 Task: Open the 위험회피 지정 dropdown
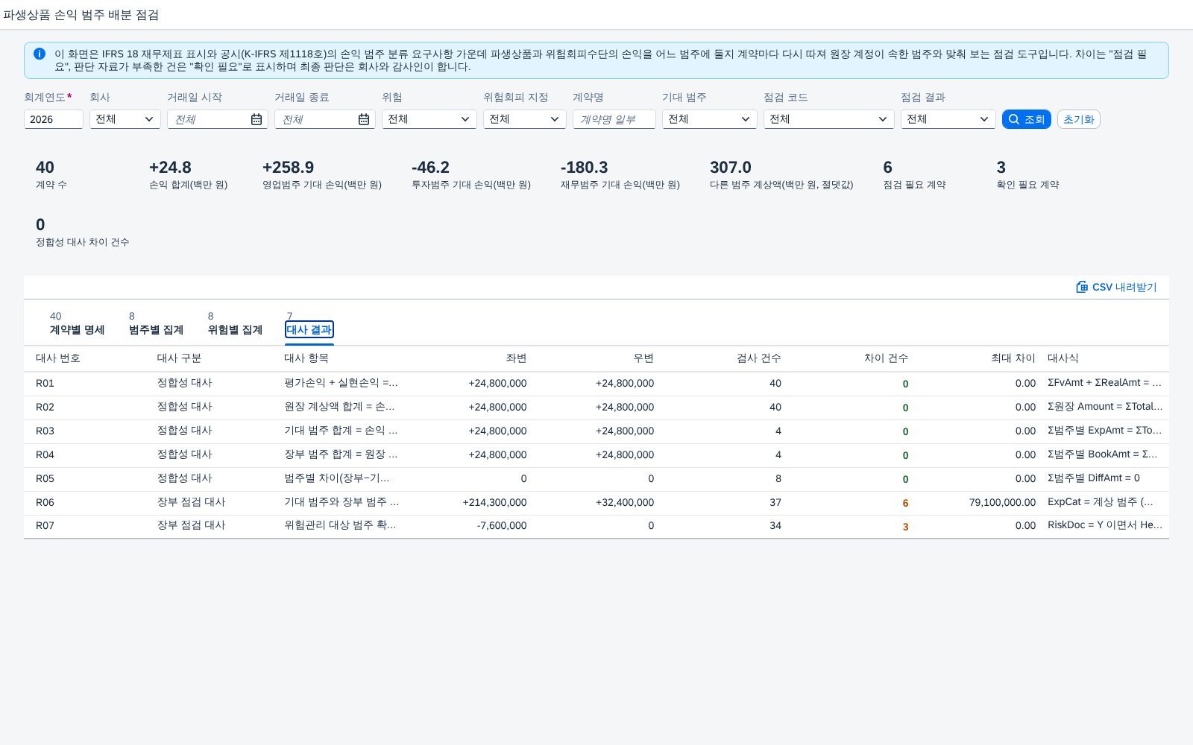pos(525,119)
